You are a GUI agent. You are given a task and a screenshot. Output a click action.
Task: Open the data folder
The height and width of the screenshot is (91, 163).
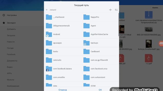click(63, 85)
